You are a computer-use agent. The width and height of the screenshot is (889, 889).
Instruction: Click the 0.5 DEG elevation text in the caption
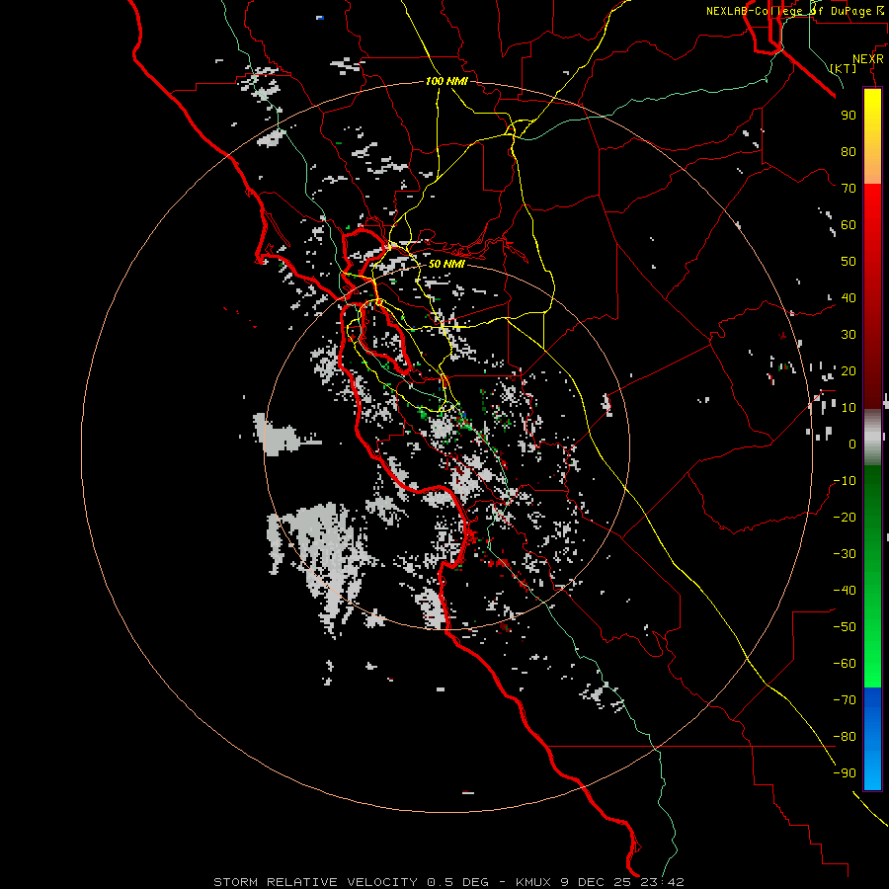458,882
